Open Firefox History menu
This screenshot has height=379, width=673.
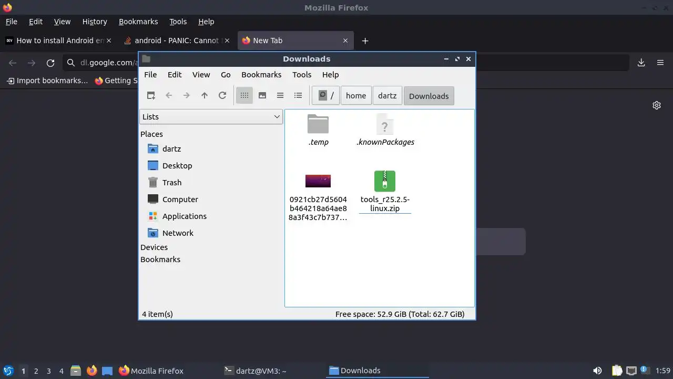click(95, 22)
